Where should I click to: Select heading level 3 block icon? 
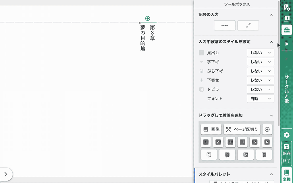coord(230,142)
